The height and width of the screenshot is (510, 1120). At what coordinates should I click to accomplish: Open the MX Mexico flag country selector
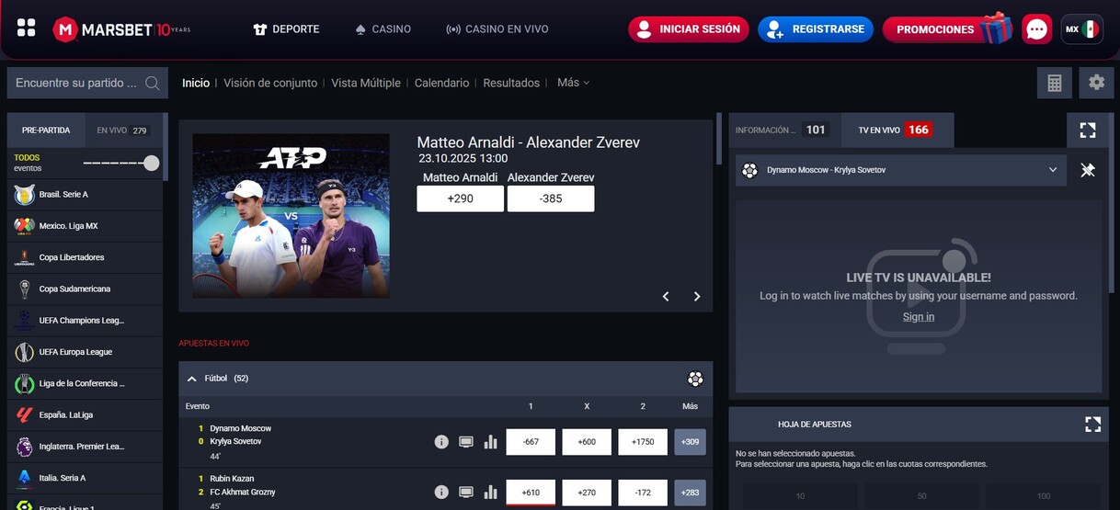pyautogui.click(x=1081, y=29)
